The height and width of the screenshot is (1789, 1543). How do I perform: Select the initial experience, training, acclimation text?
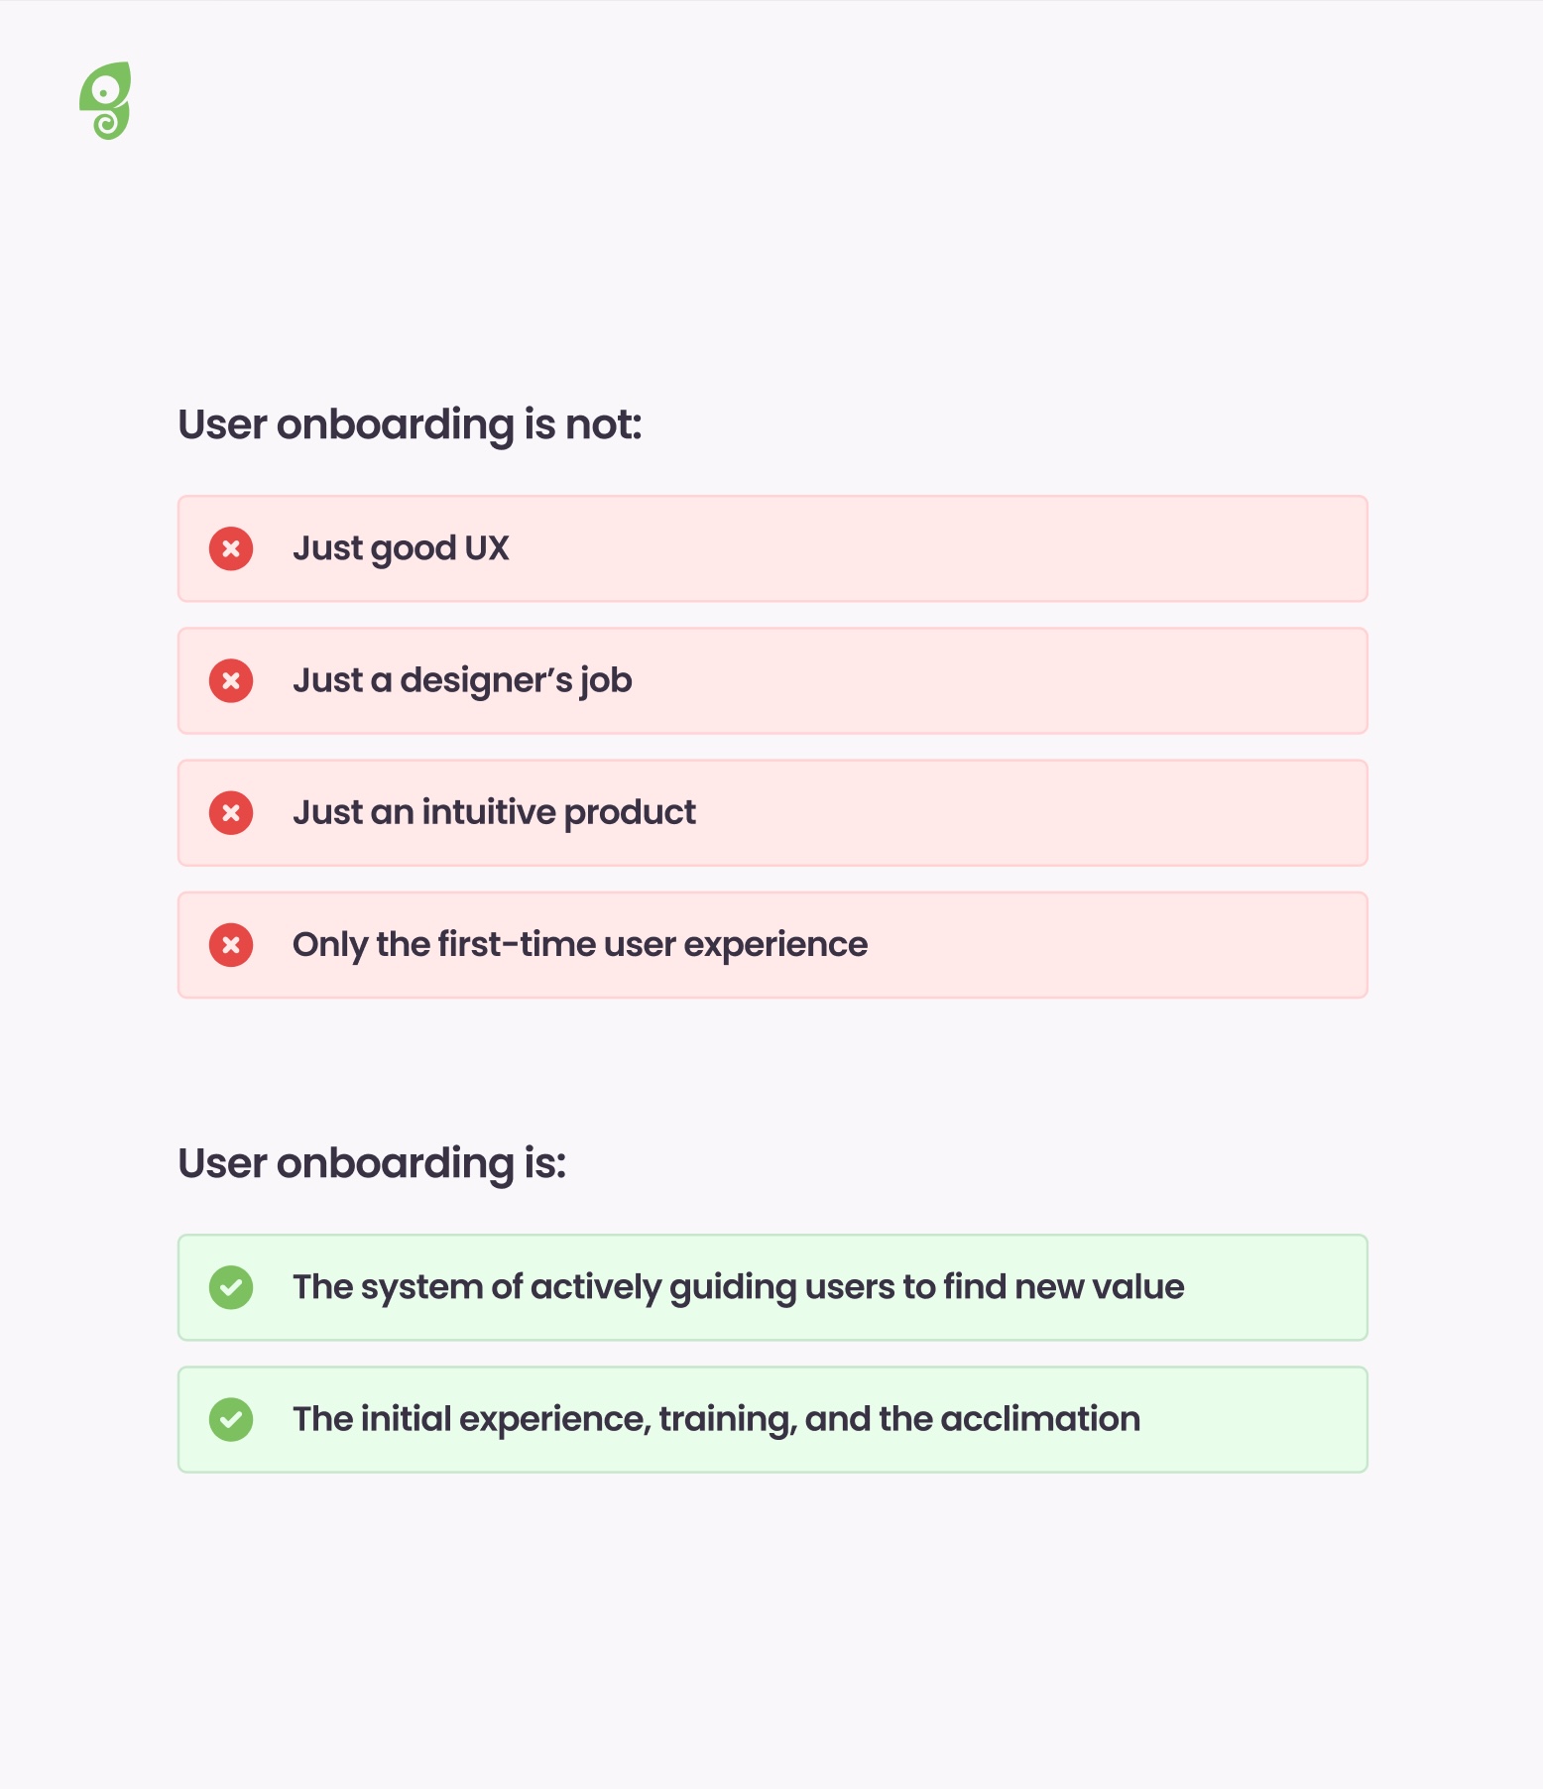[x=716, y=1419]
